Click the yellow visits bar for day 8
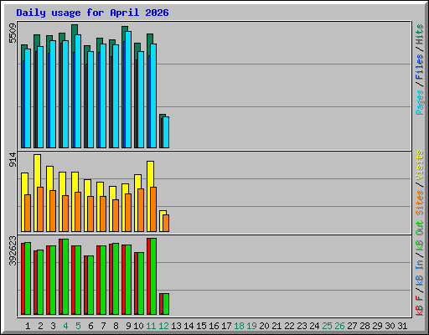The image size is (429, 335). point(111,209)
